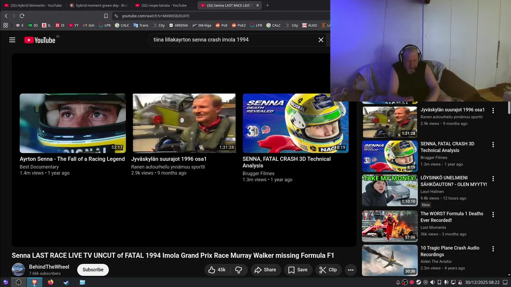Open more actions ellipsis under video
This screenshot has height=287, width=511.
pyautogui.click(x=351, y=270)
